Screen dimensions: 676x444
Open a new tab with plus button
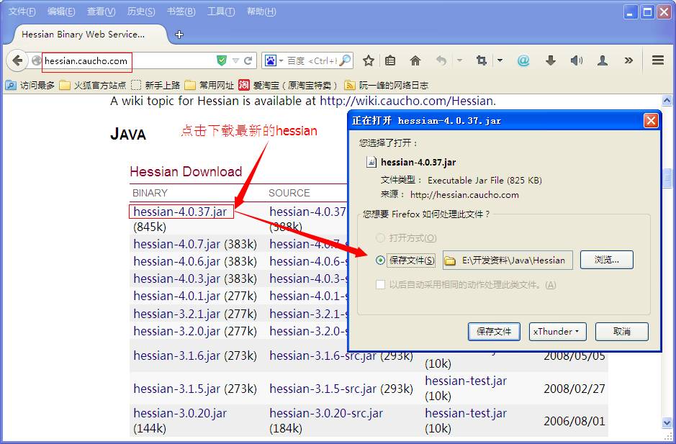179,35
